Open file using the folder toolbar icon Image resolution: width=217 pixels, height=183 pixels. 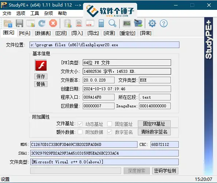[8, 23]
